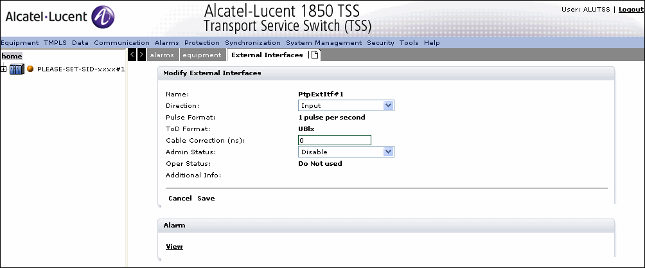Click the equipment shelf icon in tree

[x=17, y=69]
